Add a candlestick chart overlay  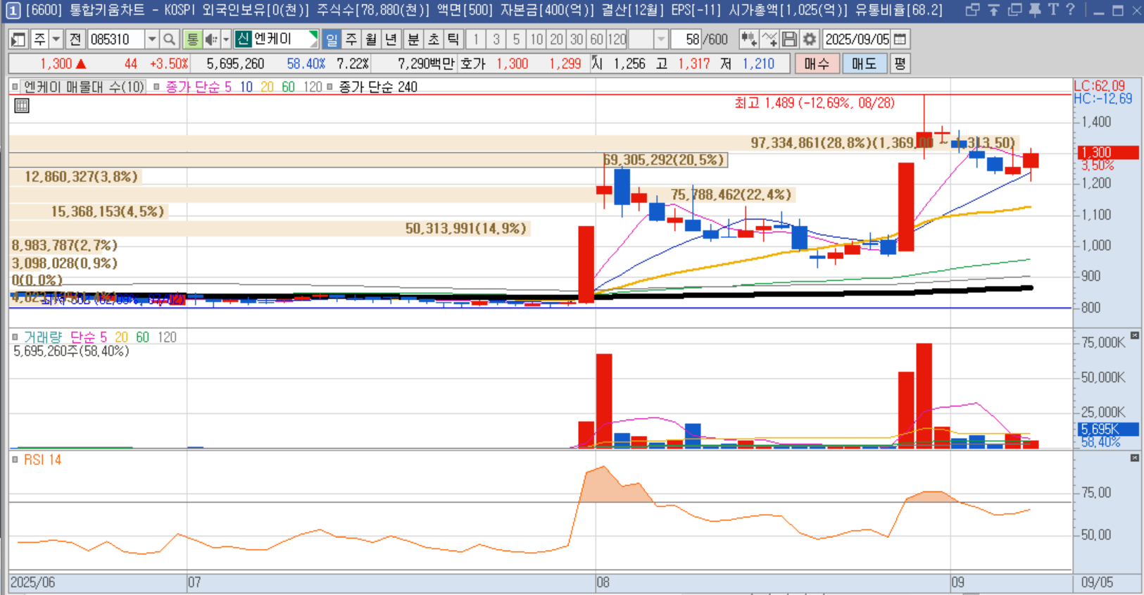748,39
